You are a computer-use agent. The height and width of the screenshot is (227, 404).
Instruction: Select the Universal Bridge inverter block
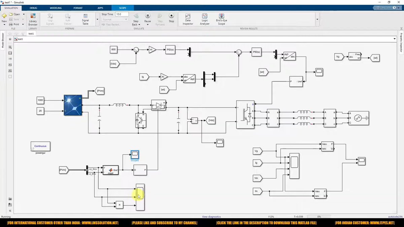[x=245, y=114]
